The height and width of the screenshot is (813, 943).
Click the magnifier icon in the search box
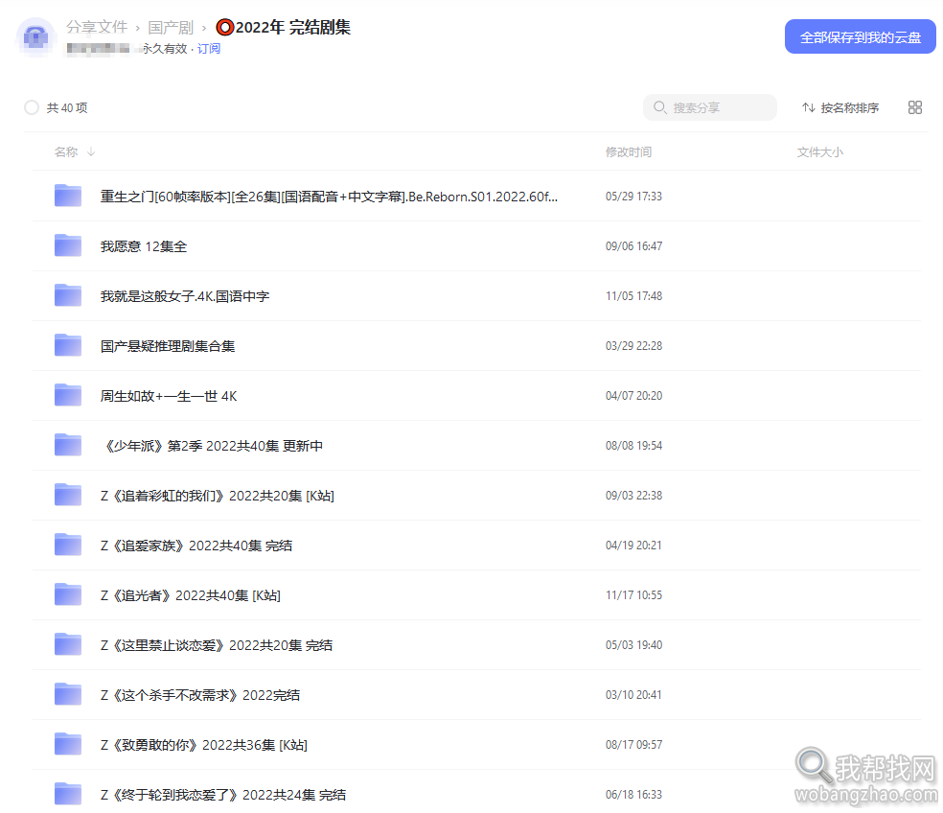[659, 107]
